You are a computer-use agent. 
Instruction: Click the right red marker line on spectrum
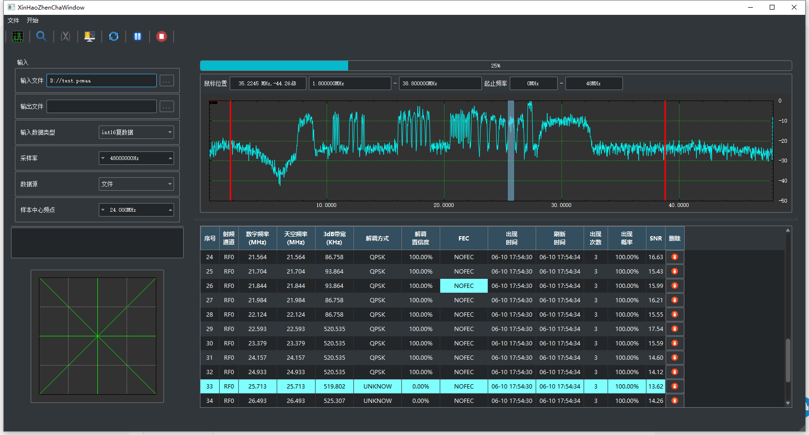665,150
